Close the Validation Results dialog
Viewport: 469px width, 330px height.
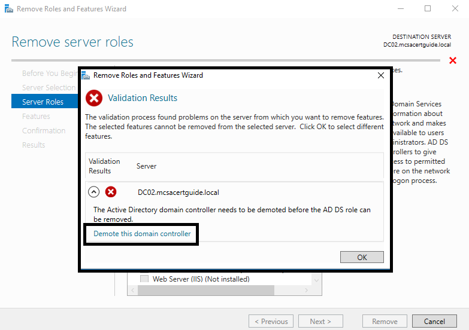pyautogui.click(x=381, y=75)
